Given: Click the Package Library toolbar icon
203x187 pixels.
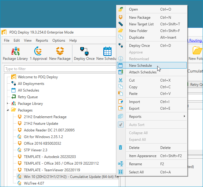Looking at the screenshot, I should 15,51.
